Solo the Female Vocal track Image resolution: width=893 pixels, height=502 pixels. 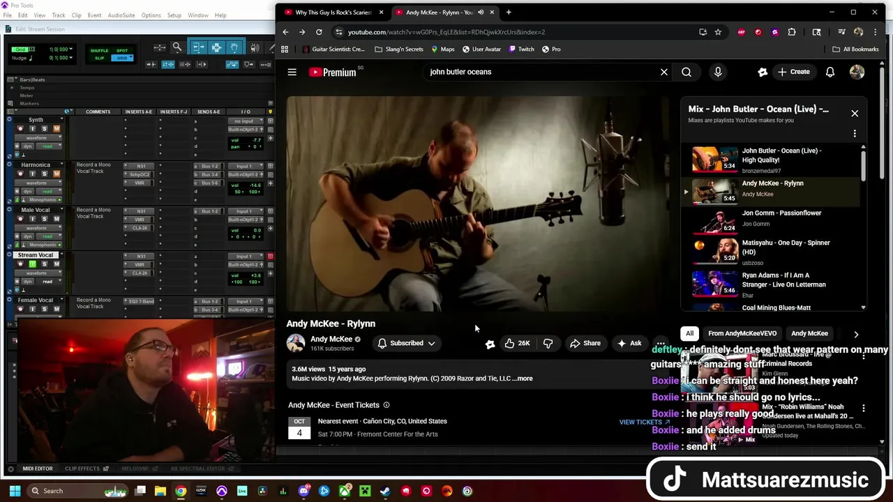point(44,309)
